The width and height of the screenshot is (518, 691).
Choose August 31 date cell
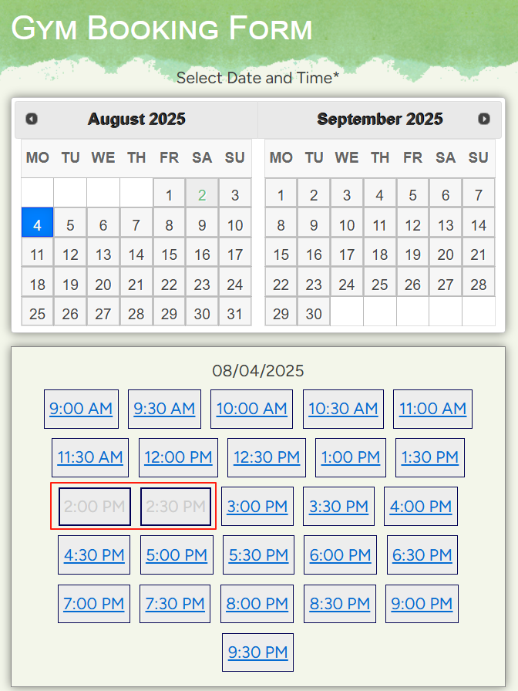tap(235, 314)
